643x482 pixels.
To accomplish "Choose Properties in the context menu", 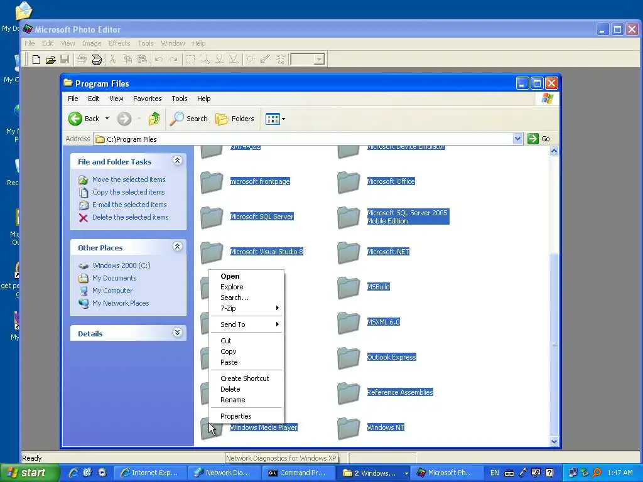I will coord(246,417).
